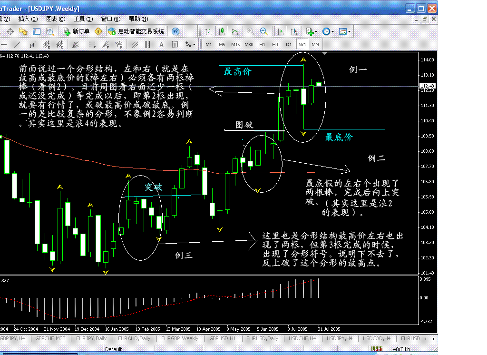This screenshot has width=487, height=355.
Task: Open the 工具 menu
Action: (x=83, y=19)
